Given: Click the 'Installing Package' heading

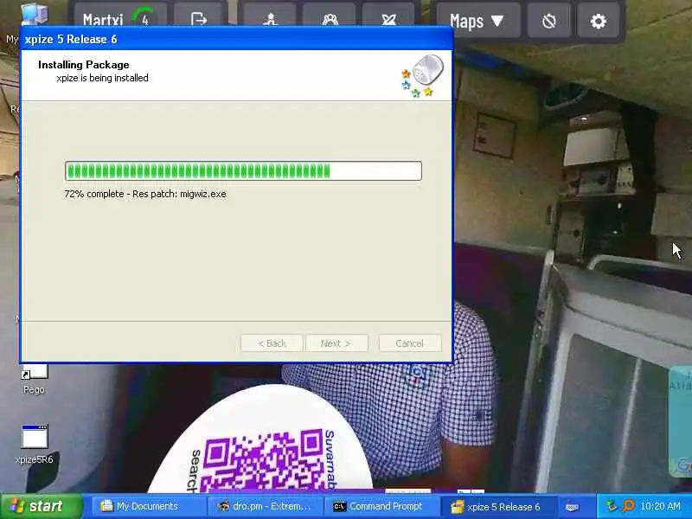Looking at the screenshot, I should [x=84, y=64].
